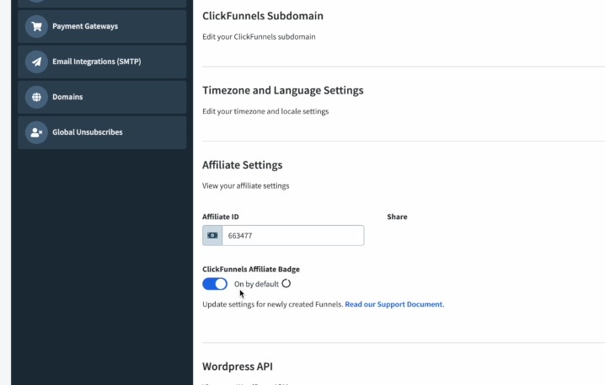Click Edit your timezone and locale settings text
This screenshot has height=385, width=605.
click(265, 111)
